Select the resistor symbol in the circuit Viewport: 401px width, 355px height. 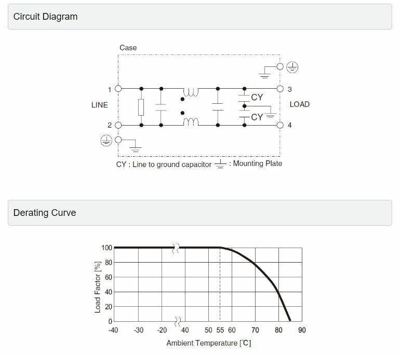coord(141,107)
